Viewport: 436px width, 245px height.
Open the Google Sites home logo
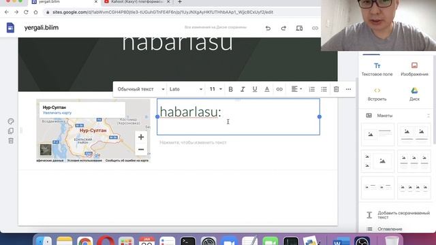pos(10,28)
